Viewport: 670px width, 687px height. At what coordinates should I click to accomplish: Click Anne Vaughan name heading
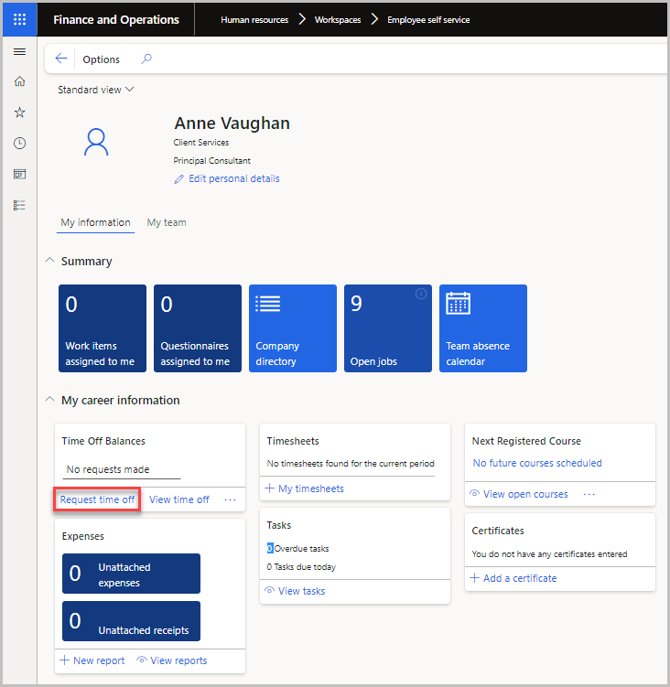(x=232, y=123)
